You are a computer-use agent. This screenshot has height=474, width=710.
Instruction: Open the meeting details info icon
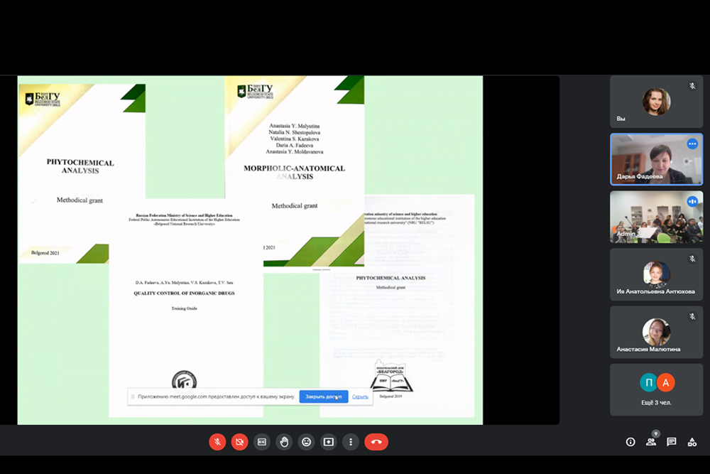point(630,442)
